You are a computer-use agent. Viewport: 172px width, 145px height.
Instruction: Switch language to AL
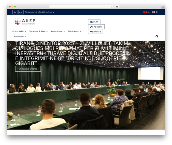pos(148,12)
